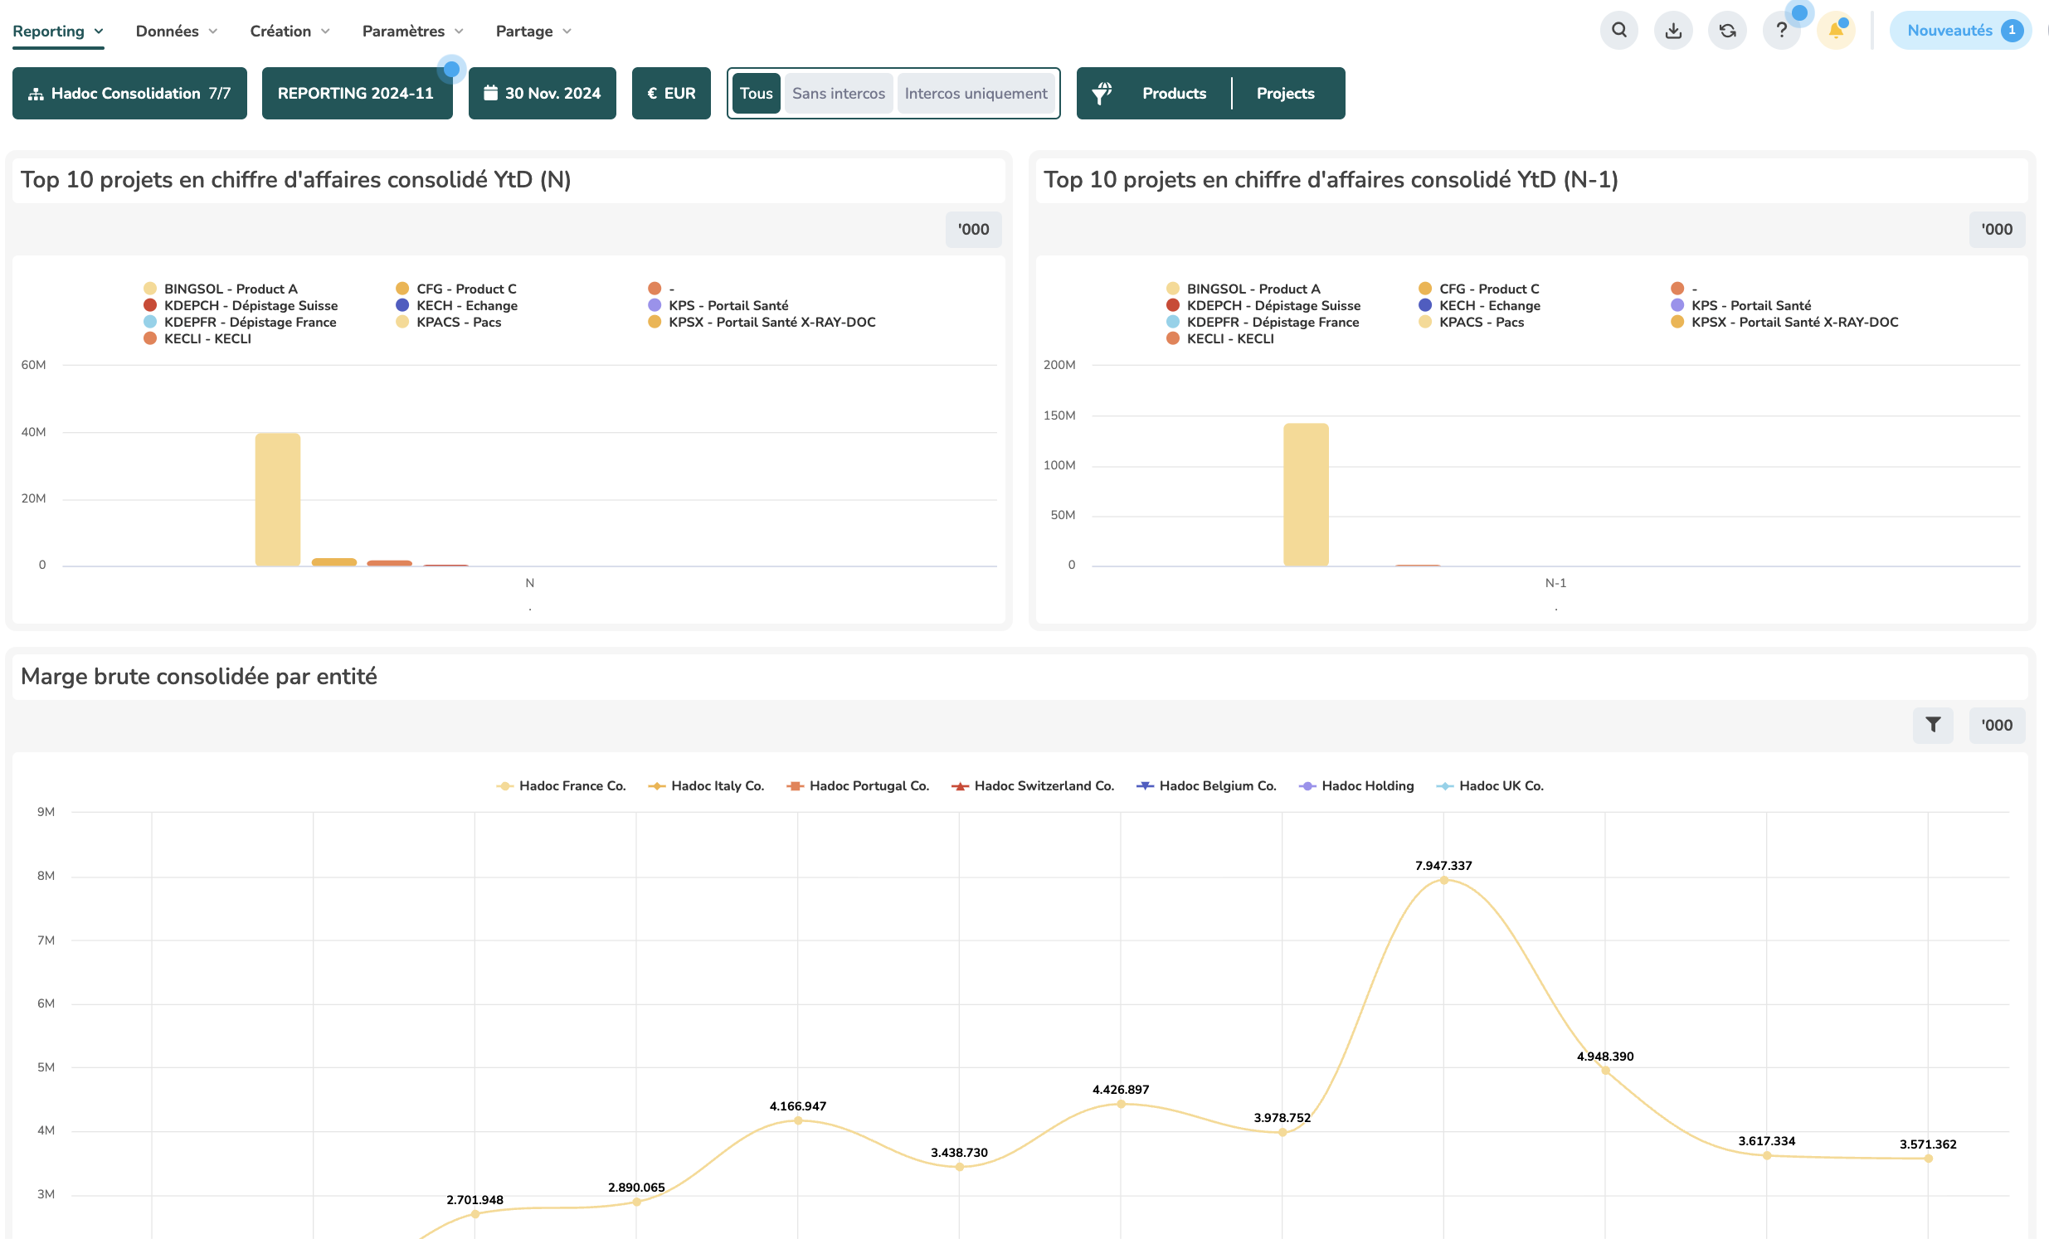The image size is (2049, 1239).
Task: Toggle Hadoc Switzerland Co. legend entry
Action: click(x=1032, y=786)
